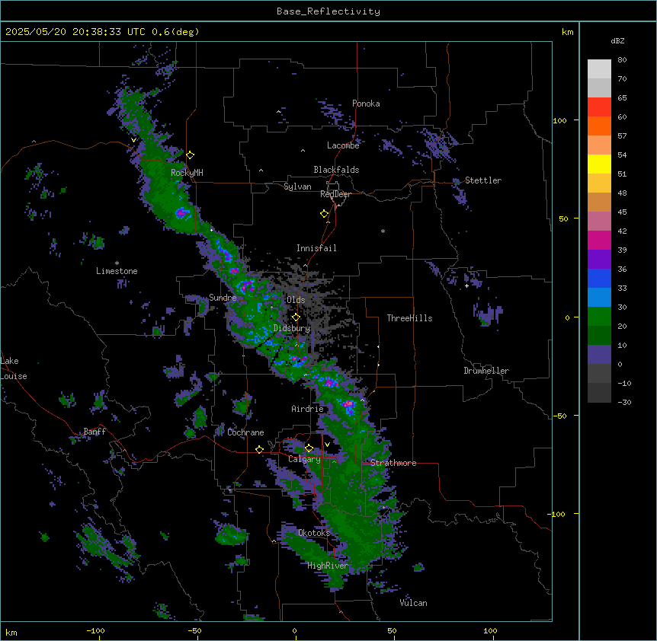Click the white cross marker west of Drumheller
Image resolution: width=657 pixels, height=641 pixels.
click(x=466, y=285)
